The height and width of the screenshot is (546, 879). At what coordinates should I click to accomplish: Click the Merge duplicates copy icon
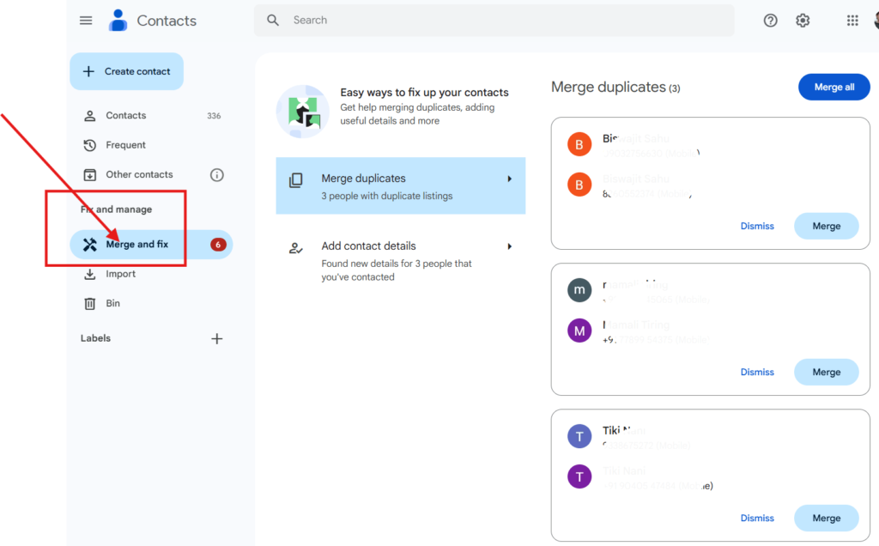tap(296, 180)
